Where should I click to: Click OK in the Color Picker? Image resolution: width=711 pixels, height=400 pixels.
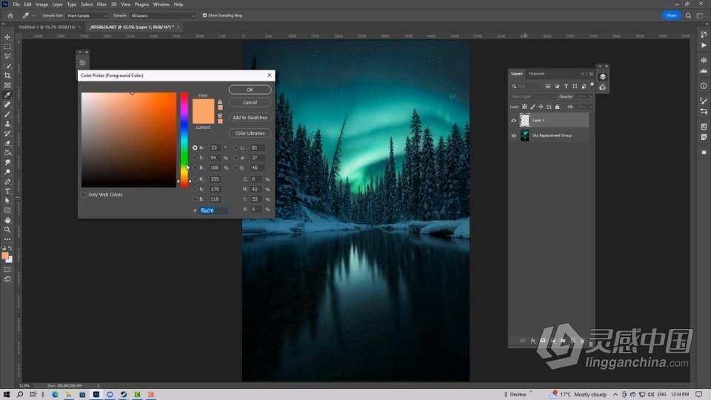pyautogui.click(x=250, y=90)
